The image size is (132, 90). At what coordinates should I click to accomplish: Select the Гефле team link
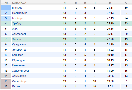click(x=16, y=86)
